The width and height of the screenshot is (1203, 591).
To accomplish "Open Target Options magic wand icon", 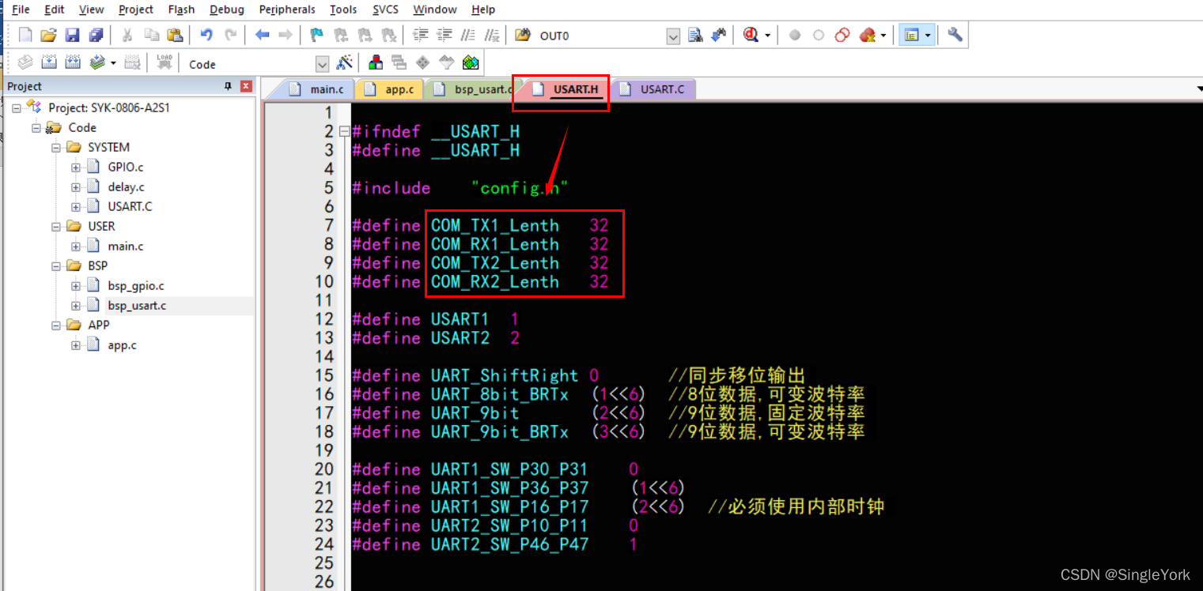I will point(345,63).
